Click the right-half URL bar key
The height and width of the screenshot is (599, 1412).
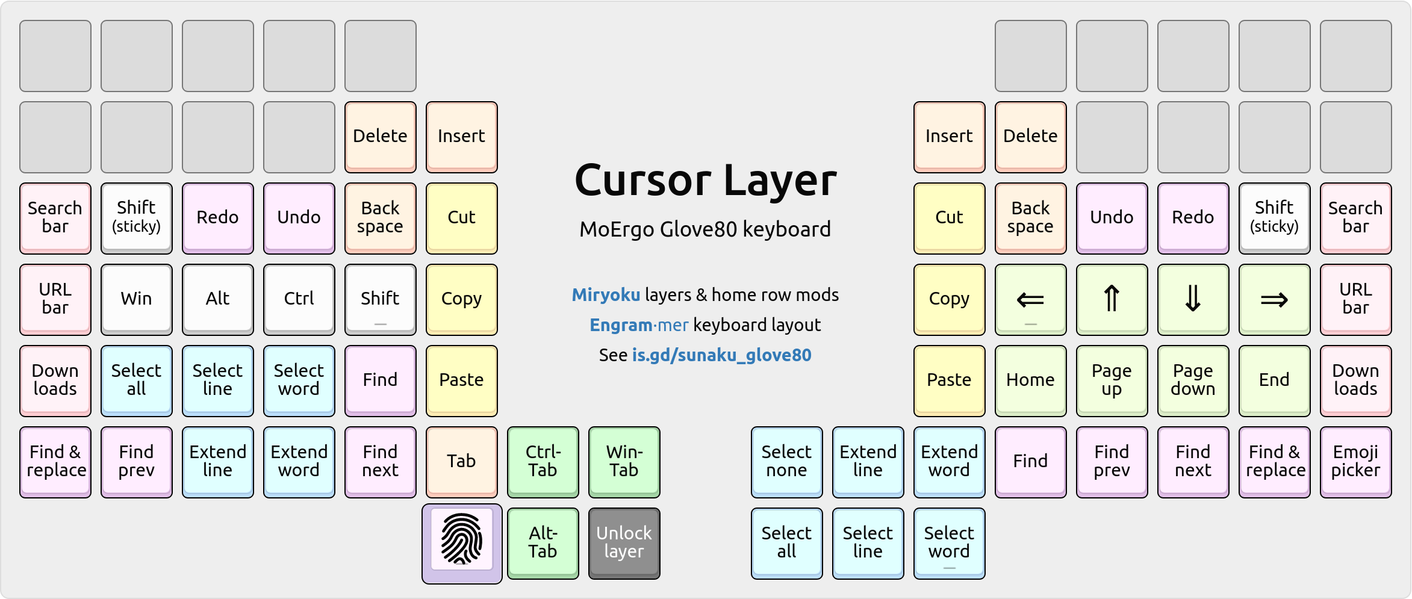pos(1355,299)
